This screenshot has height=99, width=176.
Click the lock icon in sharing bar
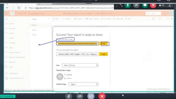click(170, 5)
